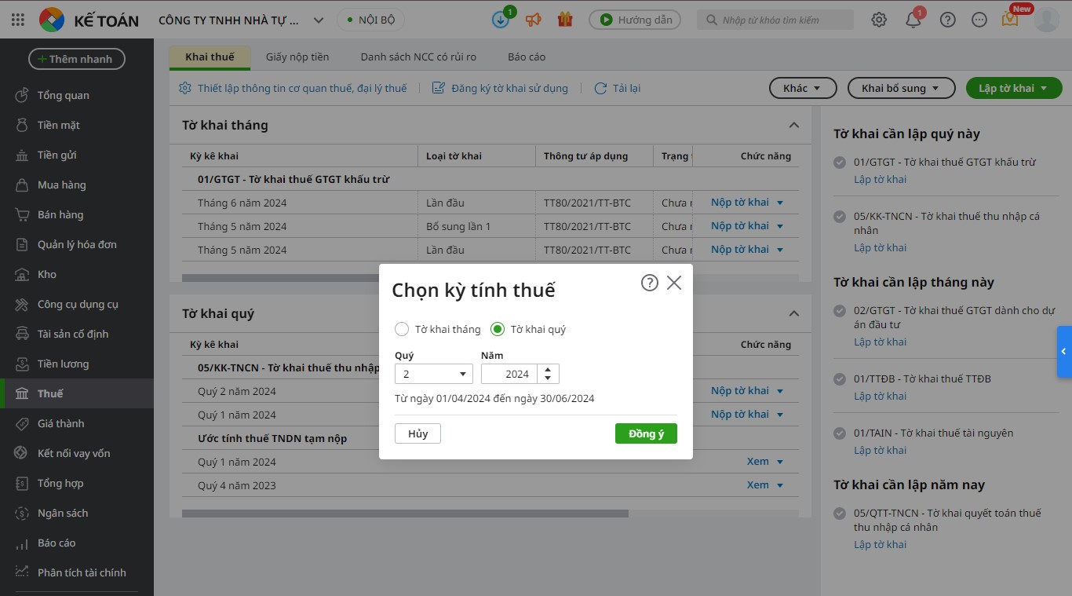Click Lập tờ khai under 01/TTĐB
Screen dimensions: 1072x596
tap(880, 396)
